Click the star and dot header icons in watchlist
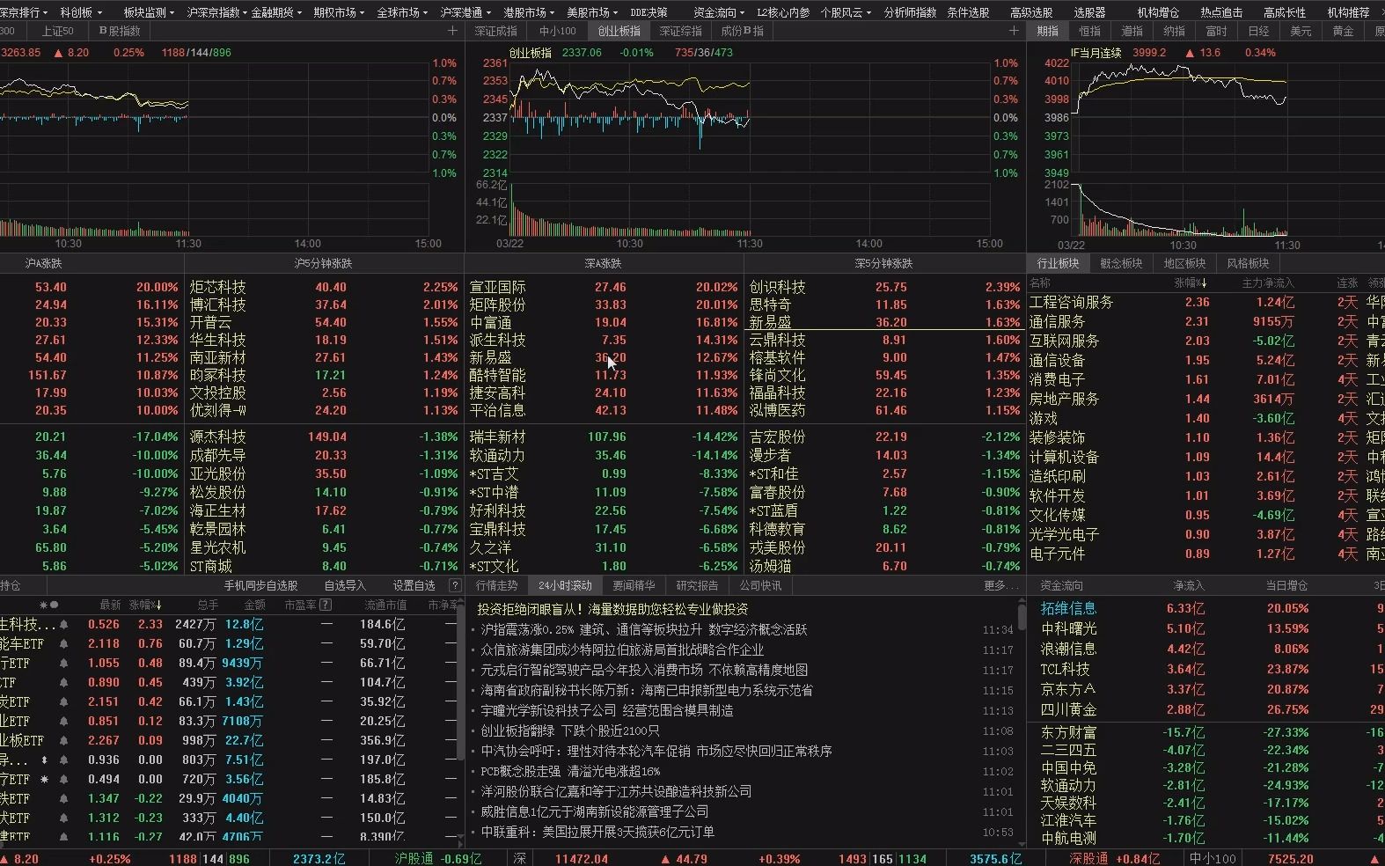The width and height of the screenshot is (1385, 866). click(48, 605)
